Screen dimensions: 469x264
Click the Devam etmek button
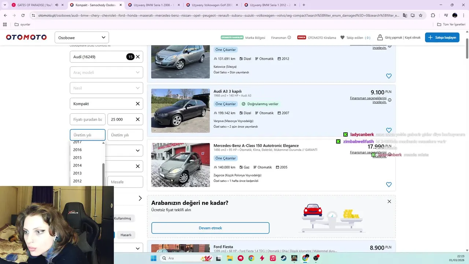210,228
